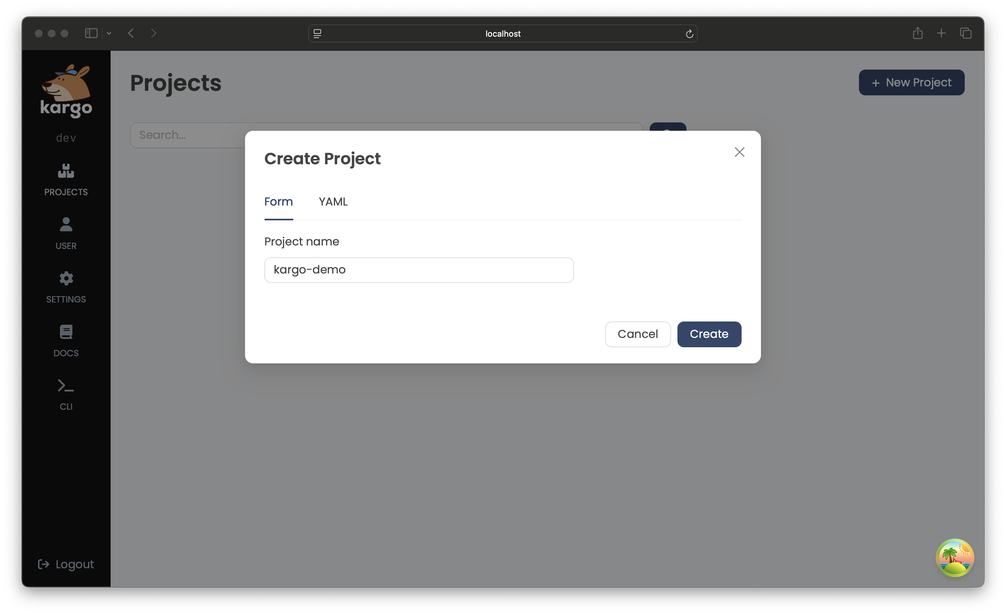Reload the page with the refresh icon

point(689,34)
